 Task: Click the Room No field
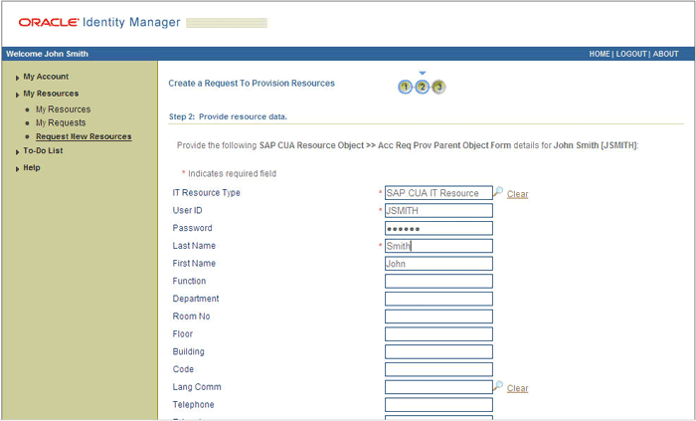pyautogui.click(x=438, y=316)
